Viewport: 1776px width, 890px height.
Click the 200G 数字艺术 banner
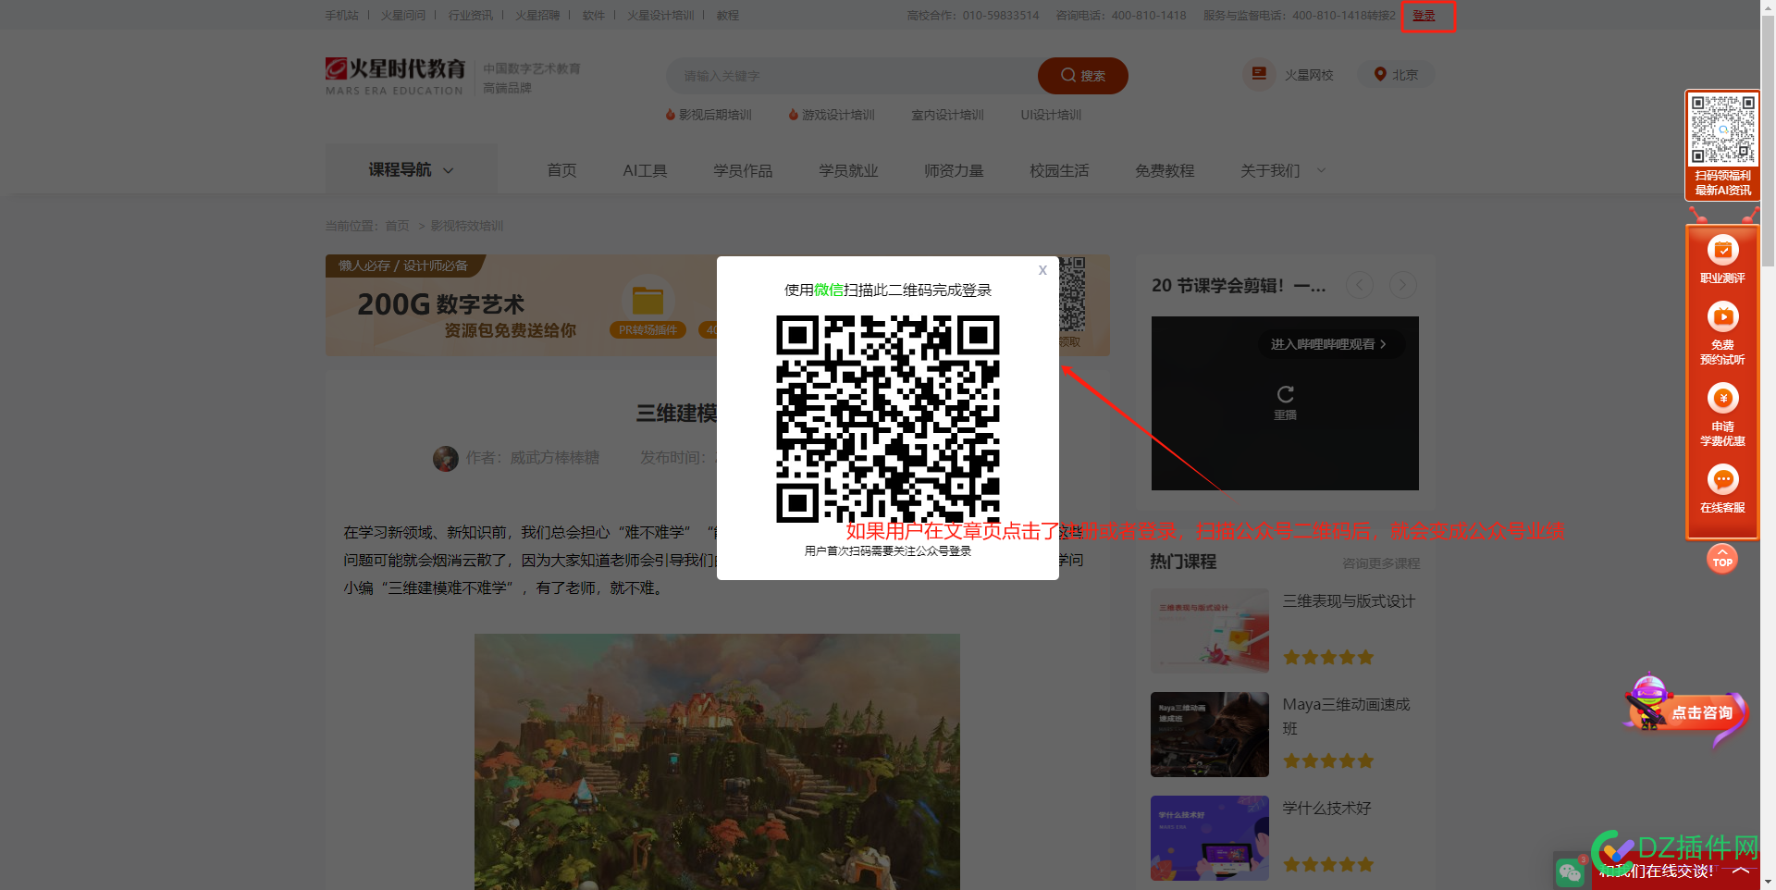point(521,305)
